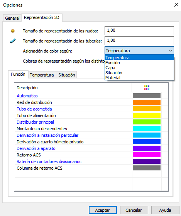This screenshot has height=216, width=181.
Task: Click the purple swatch for Batería de contadores
Action: point(147,161)
